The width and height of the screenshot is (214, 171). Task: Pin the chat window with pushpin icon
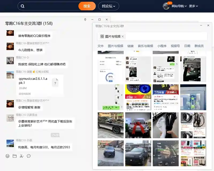(85, 20)
